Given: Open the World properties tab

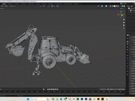Looking at the screenshot, I should click(x=127, y=52).
